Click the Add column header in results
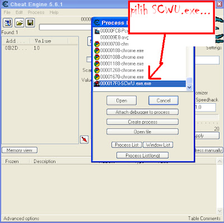This screenshot has width=224, height=223. [16, 41]
